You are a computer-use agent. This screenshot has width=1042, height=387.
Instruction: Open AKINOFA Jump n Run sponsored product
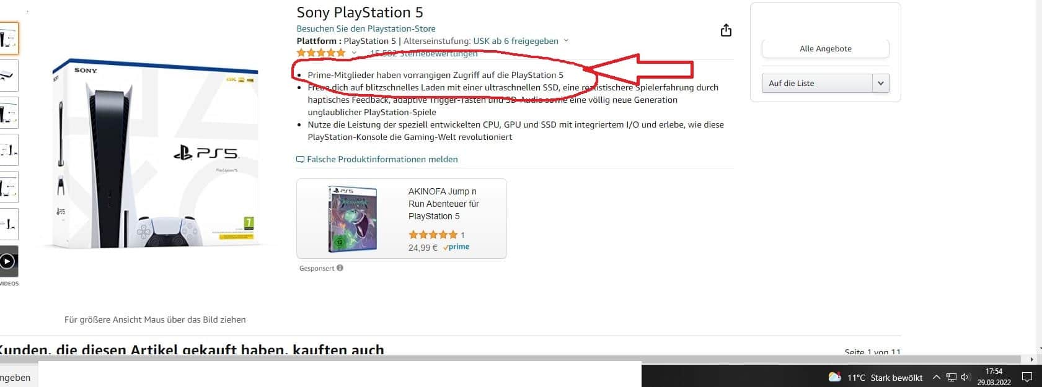tap(443, 204)
